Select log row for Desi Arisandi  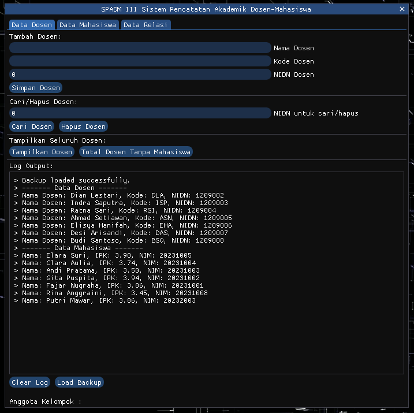point(121,233)
